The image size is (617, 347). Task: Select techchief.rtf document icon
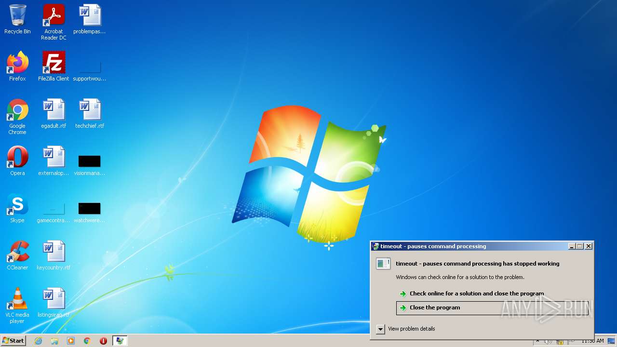[x=90, y=114]
